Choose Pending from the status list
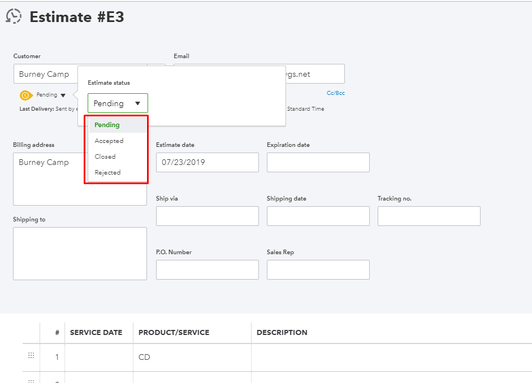 [x=107, y=125]
